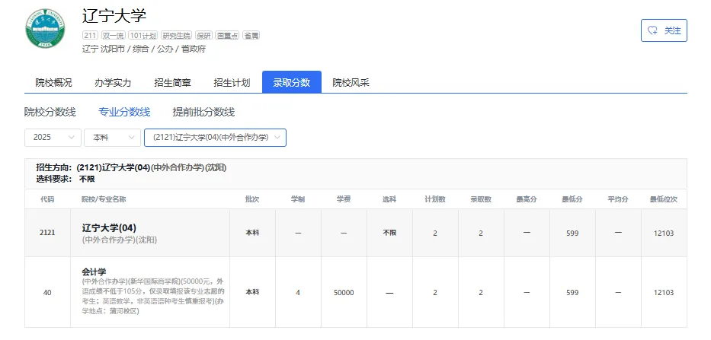Click the heart icon in 关注 button

[x=652, y=30]
